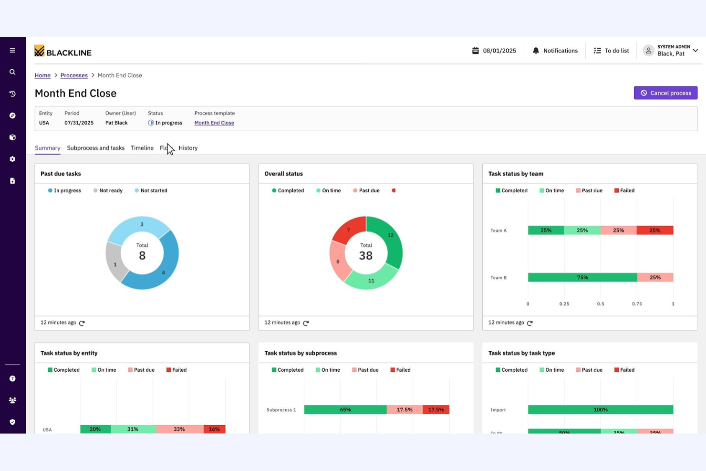The width and height of the screenshot is (706, 471).
Task: Open settings via the gear icon
Action: (12, 159)
